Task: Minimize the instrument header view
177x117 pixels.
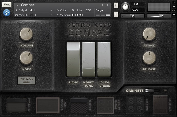Action: click(174, 6)
